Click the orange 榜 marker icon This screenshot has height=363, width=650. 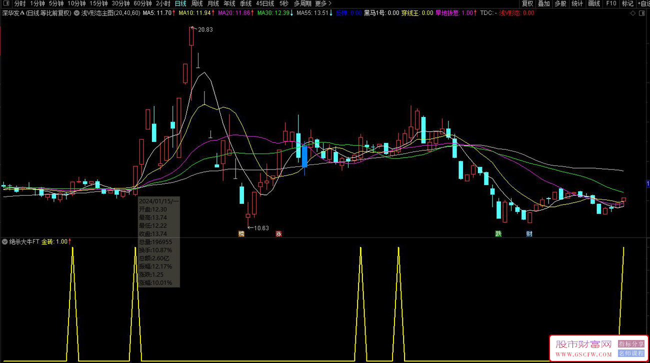(x=241, y=233)
